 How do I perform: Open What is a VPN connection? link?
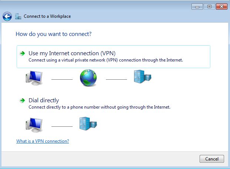[43, 141]
